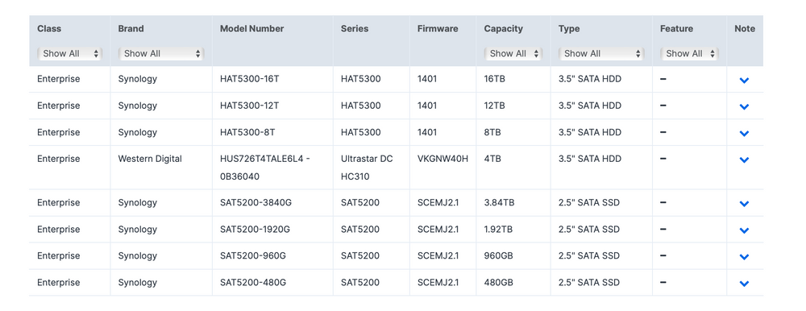Expand note chevron for HAT5300-16T row
806x311 pixels.
coord(744,81)
